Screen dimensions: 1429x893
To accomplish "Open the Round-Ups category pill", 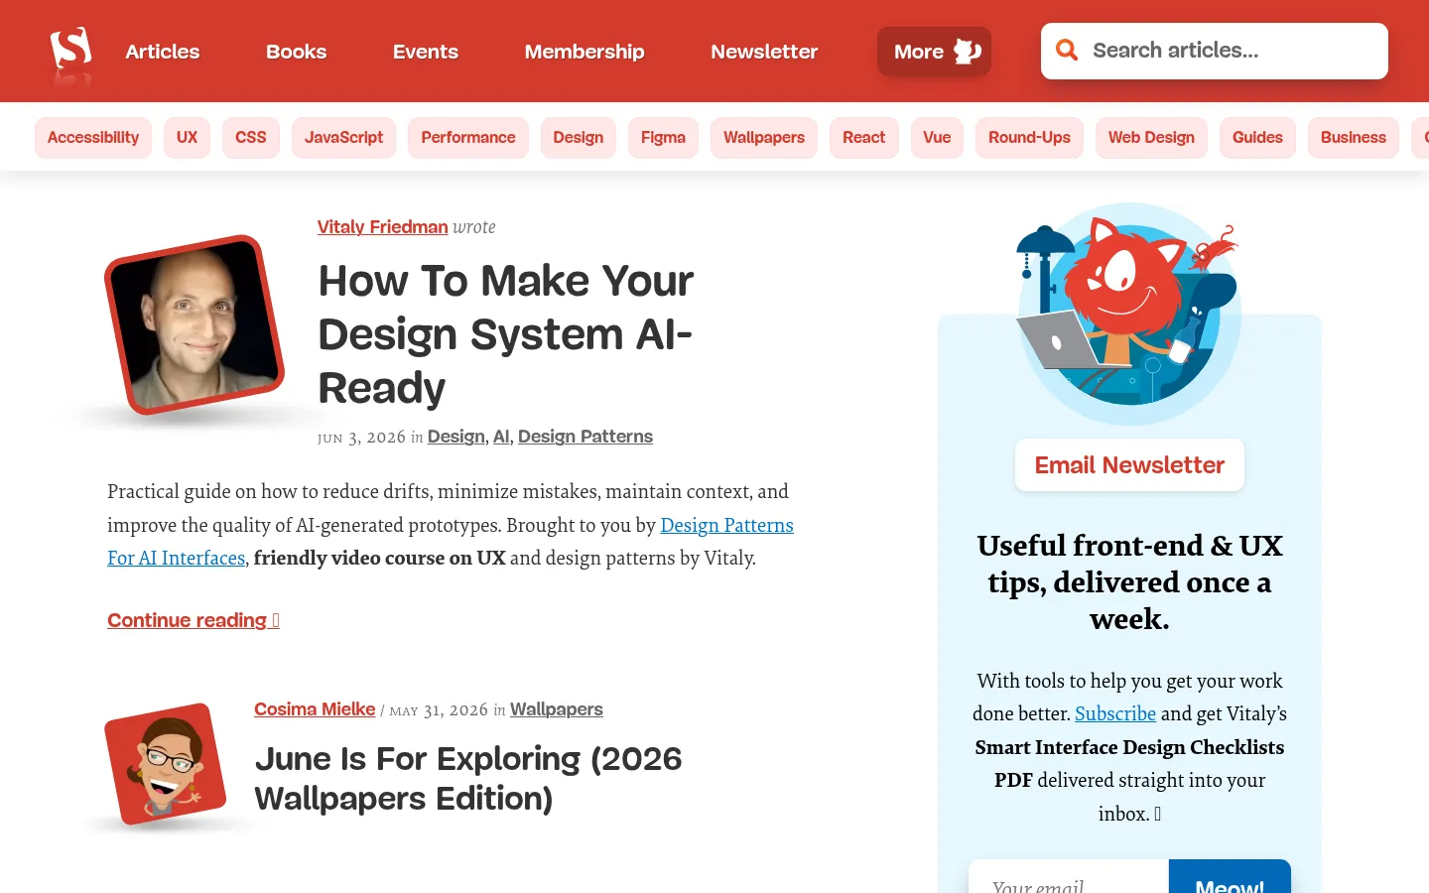I will coord(1029,138).
